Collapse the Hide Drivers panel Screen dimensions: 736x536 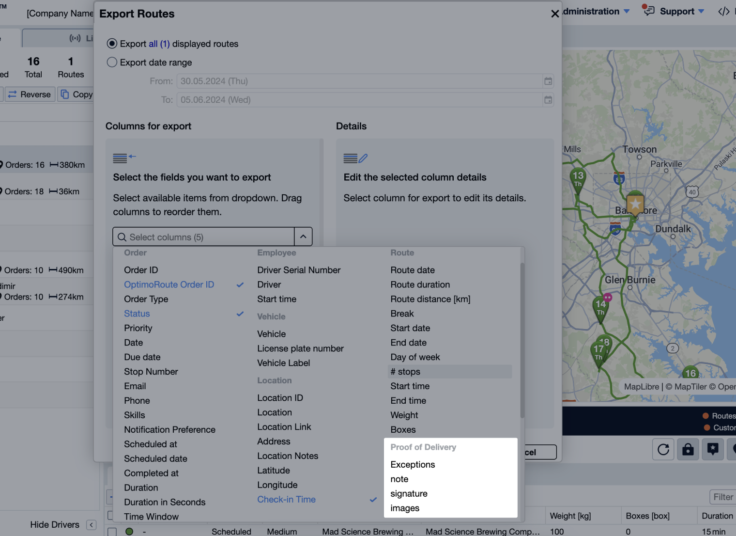tap(91, 525)
